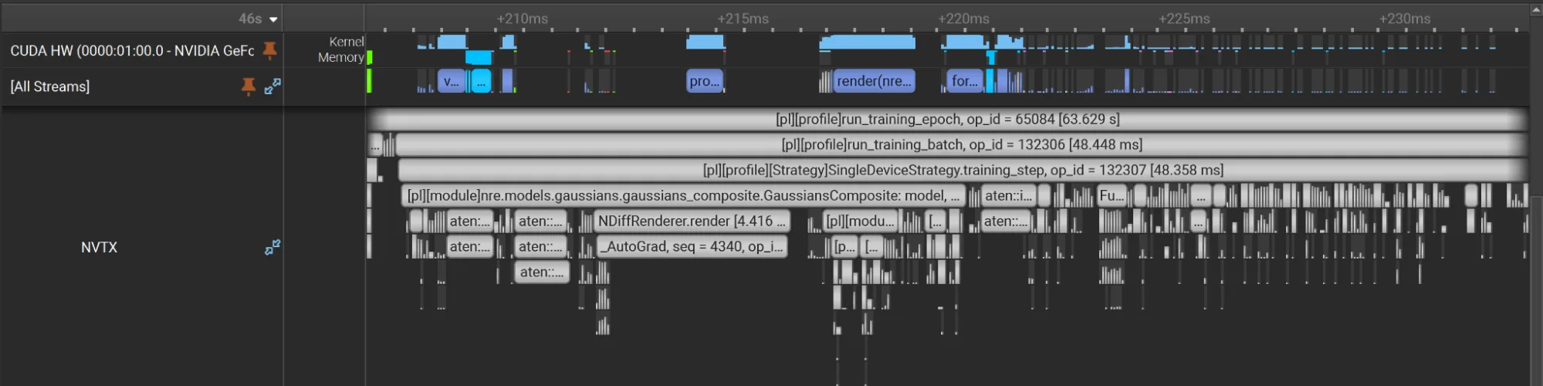Select the Kernel sub-row label
The image size is (1543, 386).
click(346, 42)
